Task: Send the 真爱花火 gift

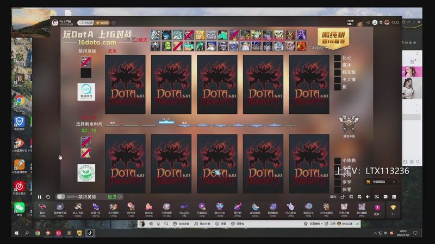Action: coord(308,209)
